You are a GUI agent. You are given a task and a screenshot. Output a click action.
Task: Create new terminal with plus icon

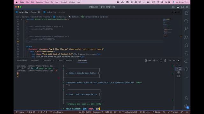(x=154, y=60)
